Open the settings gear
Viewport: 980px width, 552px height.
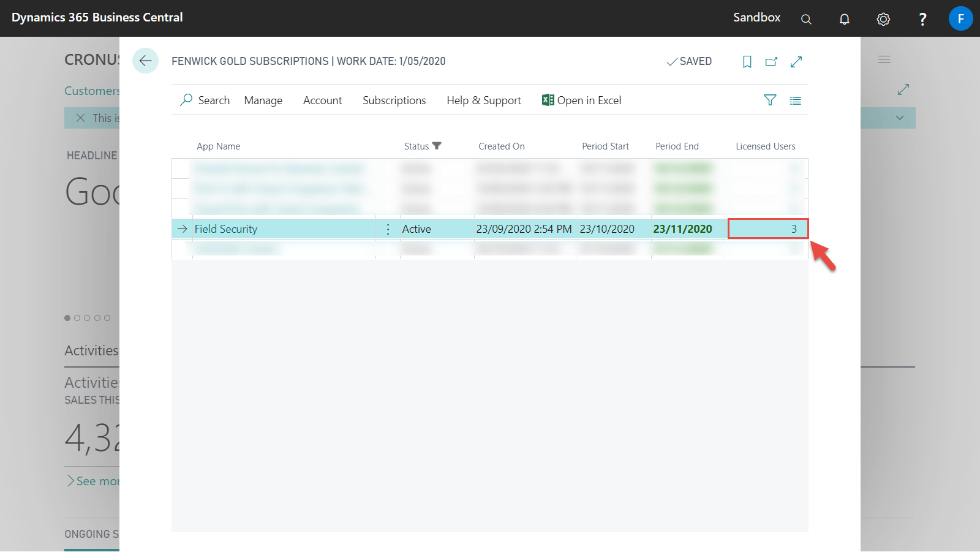coord(883,19)
